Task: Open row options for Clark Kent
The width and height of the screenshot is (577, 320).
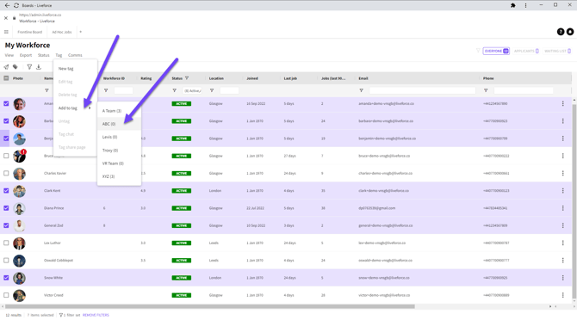Action: click(562, 191)
